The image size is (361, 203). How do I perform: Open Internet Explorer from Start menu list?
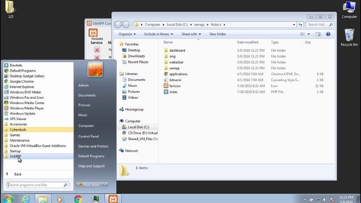(x=22, y=87)
